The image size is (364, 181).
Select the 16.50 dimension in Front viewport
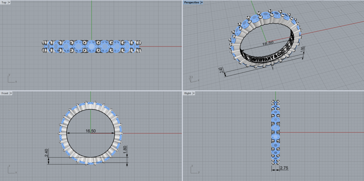(x=91, y=131)
